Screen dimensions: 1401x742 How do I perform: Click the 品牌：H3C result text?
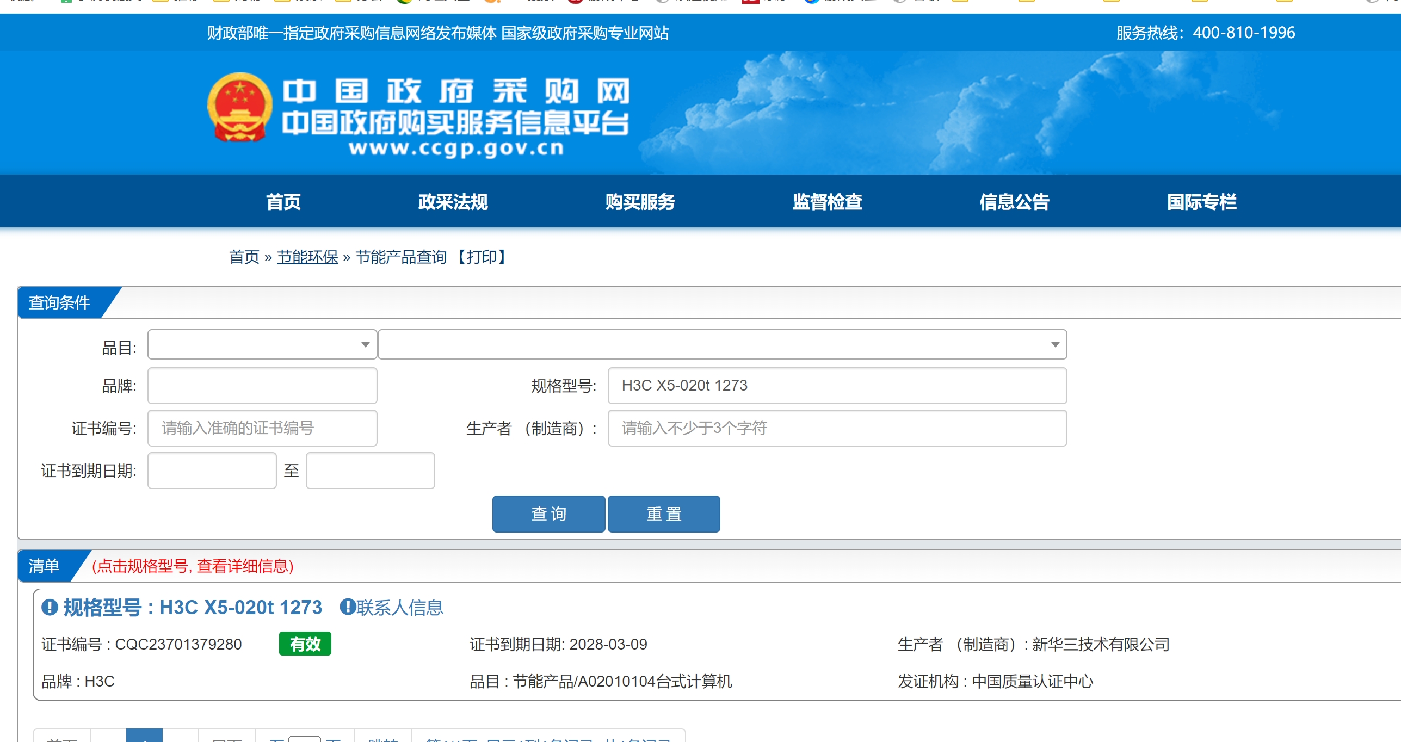[x=78, y=681]
